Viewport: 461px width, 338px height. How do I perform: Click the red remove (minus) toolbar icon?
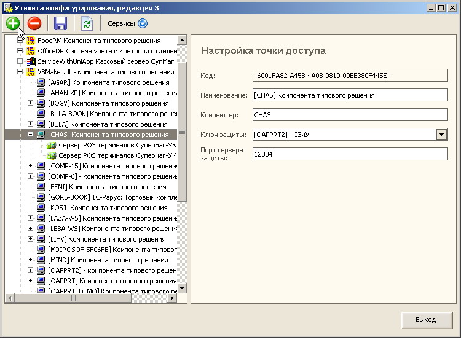click(34, 23)
